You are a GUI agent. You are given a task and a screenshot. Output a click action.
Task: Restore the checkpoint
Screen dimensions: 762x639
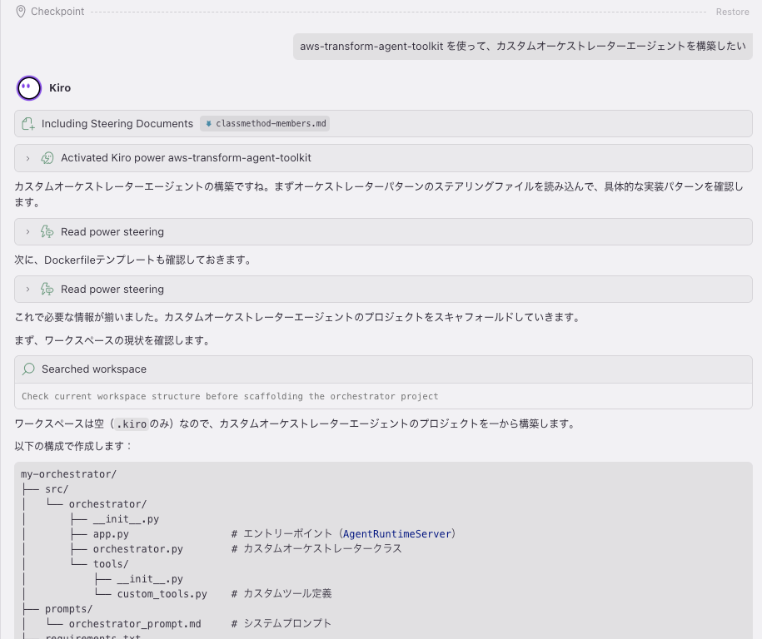[x=732, y=12]
